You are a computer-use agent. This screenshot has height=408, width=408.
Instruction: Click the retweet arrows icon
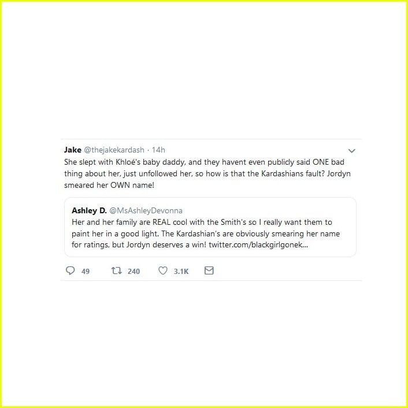[116, 270]
